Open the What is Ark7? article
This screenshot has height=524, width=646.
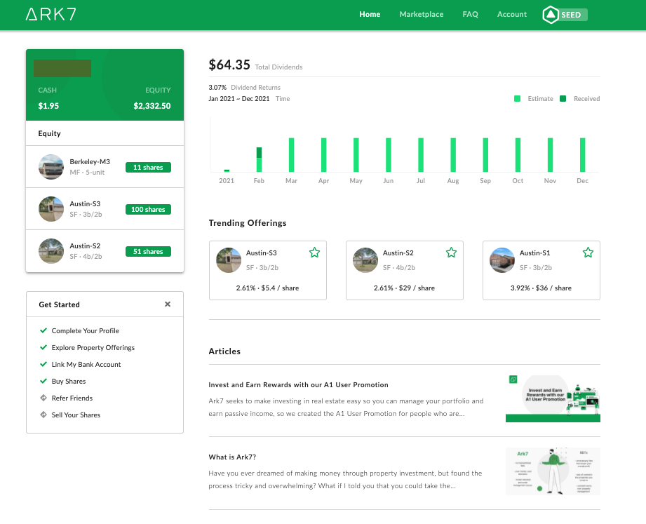(232, 457)
